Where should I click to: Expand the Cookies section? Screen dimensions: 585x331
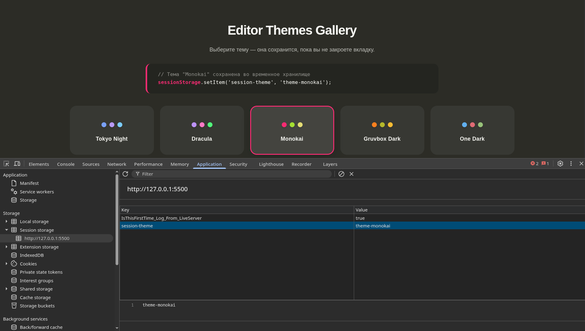[x=7, y=264]
